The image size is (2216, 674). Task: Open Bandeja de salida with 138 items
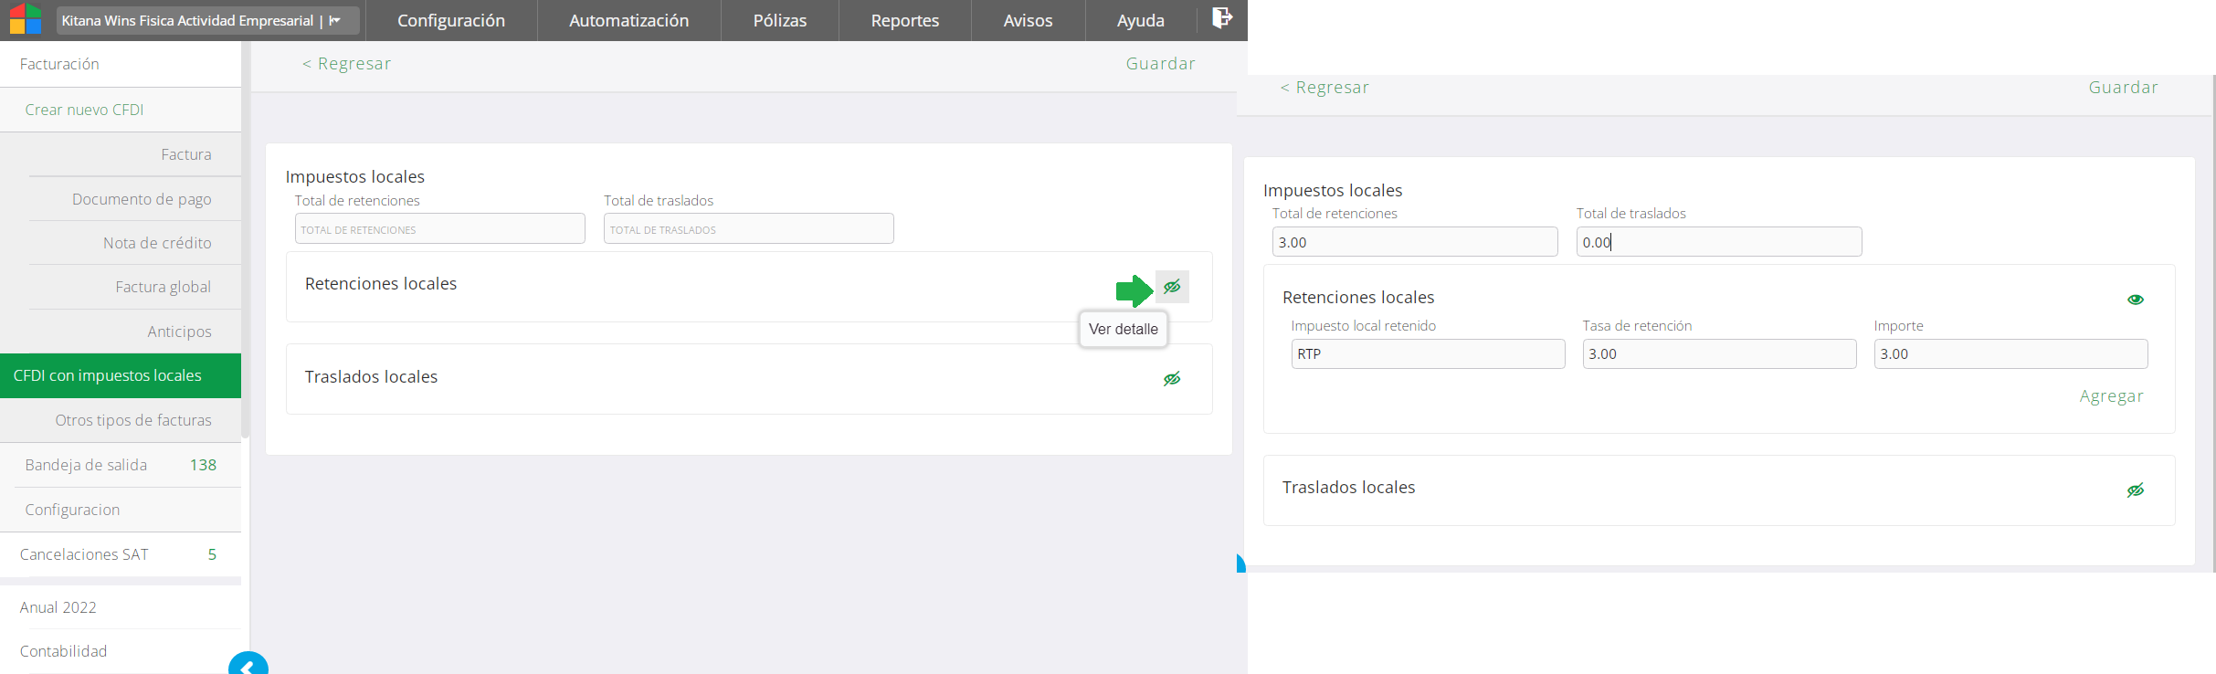[86, 465]
